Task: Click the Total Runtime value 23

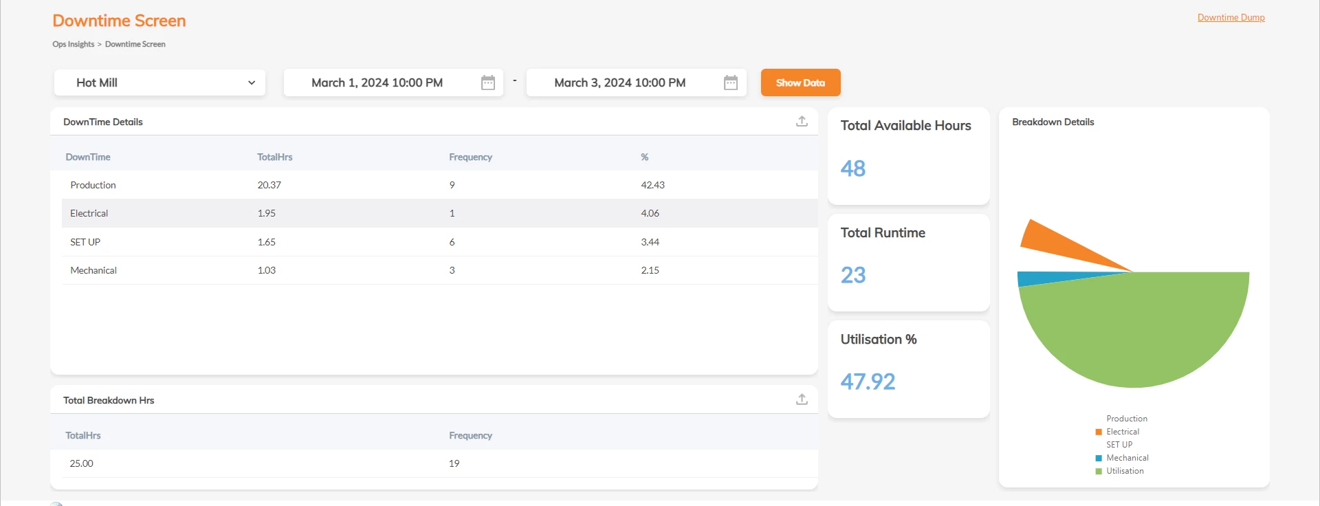Action: click(x=853, y=275)
